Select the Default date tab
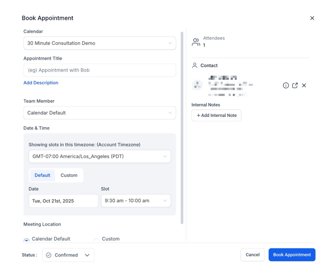The height and width of the screenshot is (276, 331). click(x=42, y=175)
